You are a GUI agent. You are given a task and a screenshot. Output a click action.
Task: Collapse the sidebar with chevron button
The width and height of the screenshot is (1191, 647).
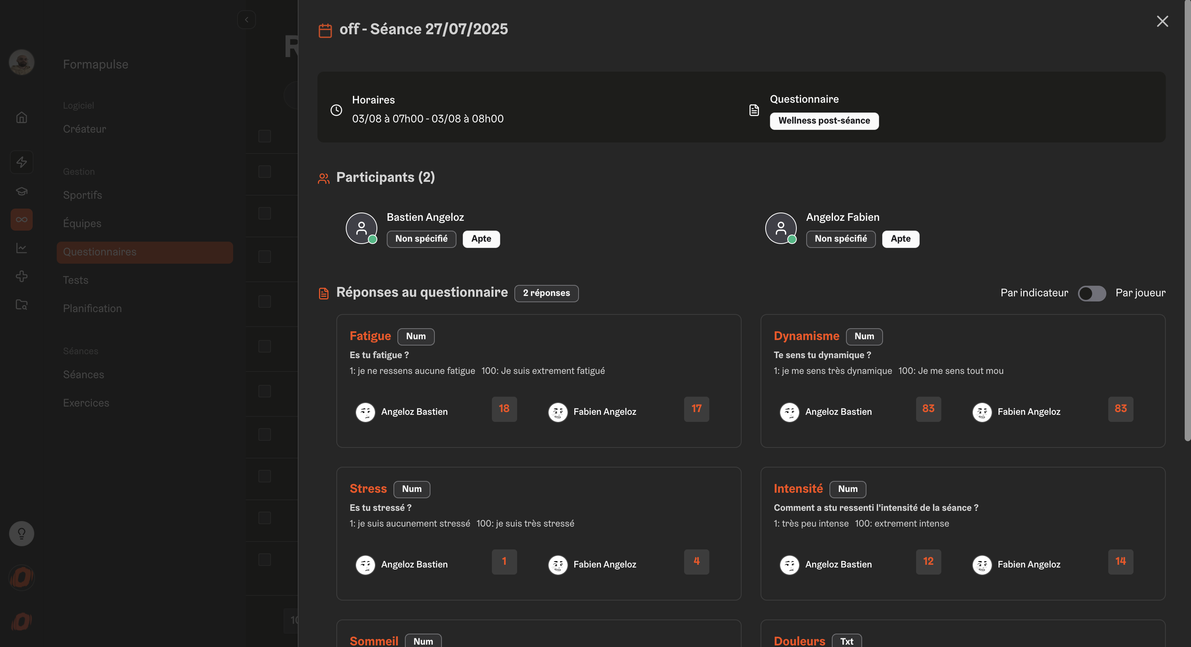247,19
